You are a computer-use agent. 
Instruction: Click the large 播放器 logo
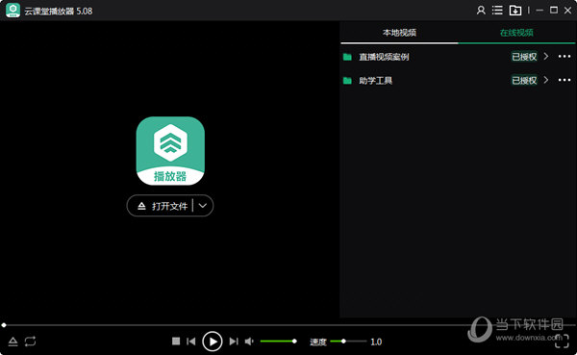tap(170, 151)
